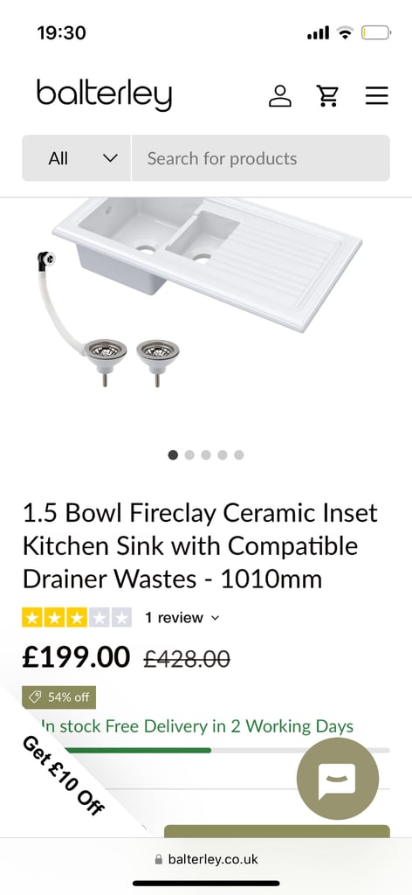Click the star rating icons
412x895 pixels.
[x=77, y=618]
